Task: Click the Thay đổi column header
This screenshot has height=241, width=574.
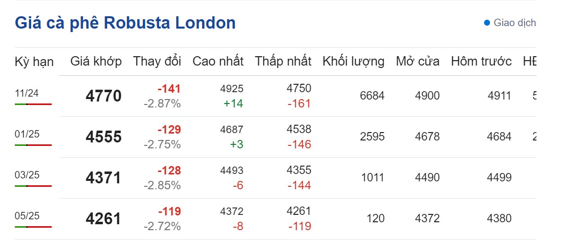Action: (157, 62)
